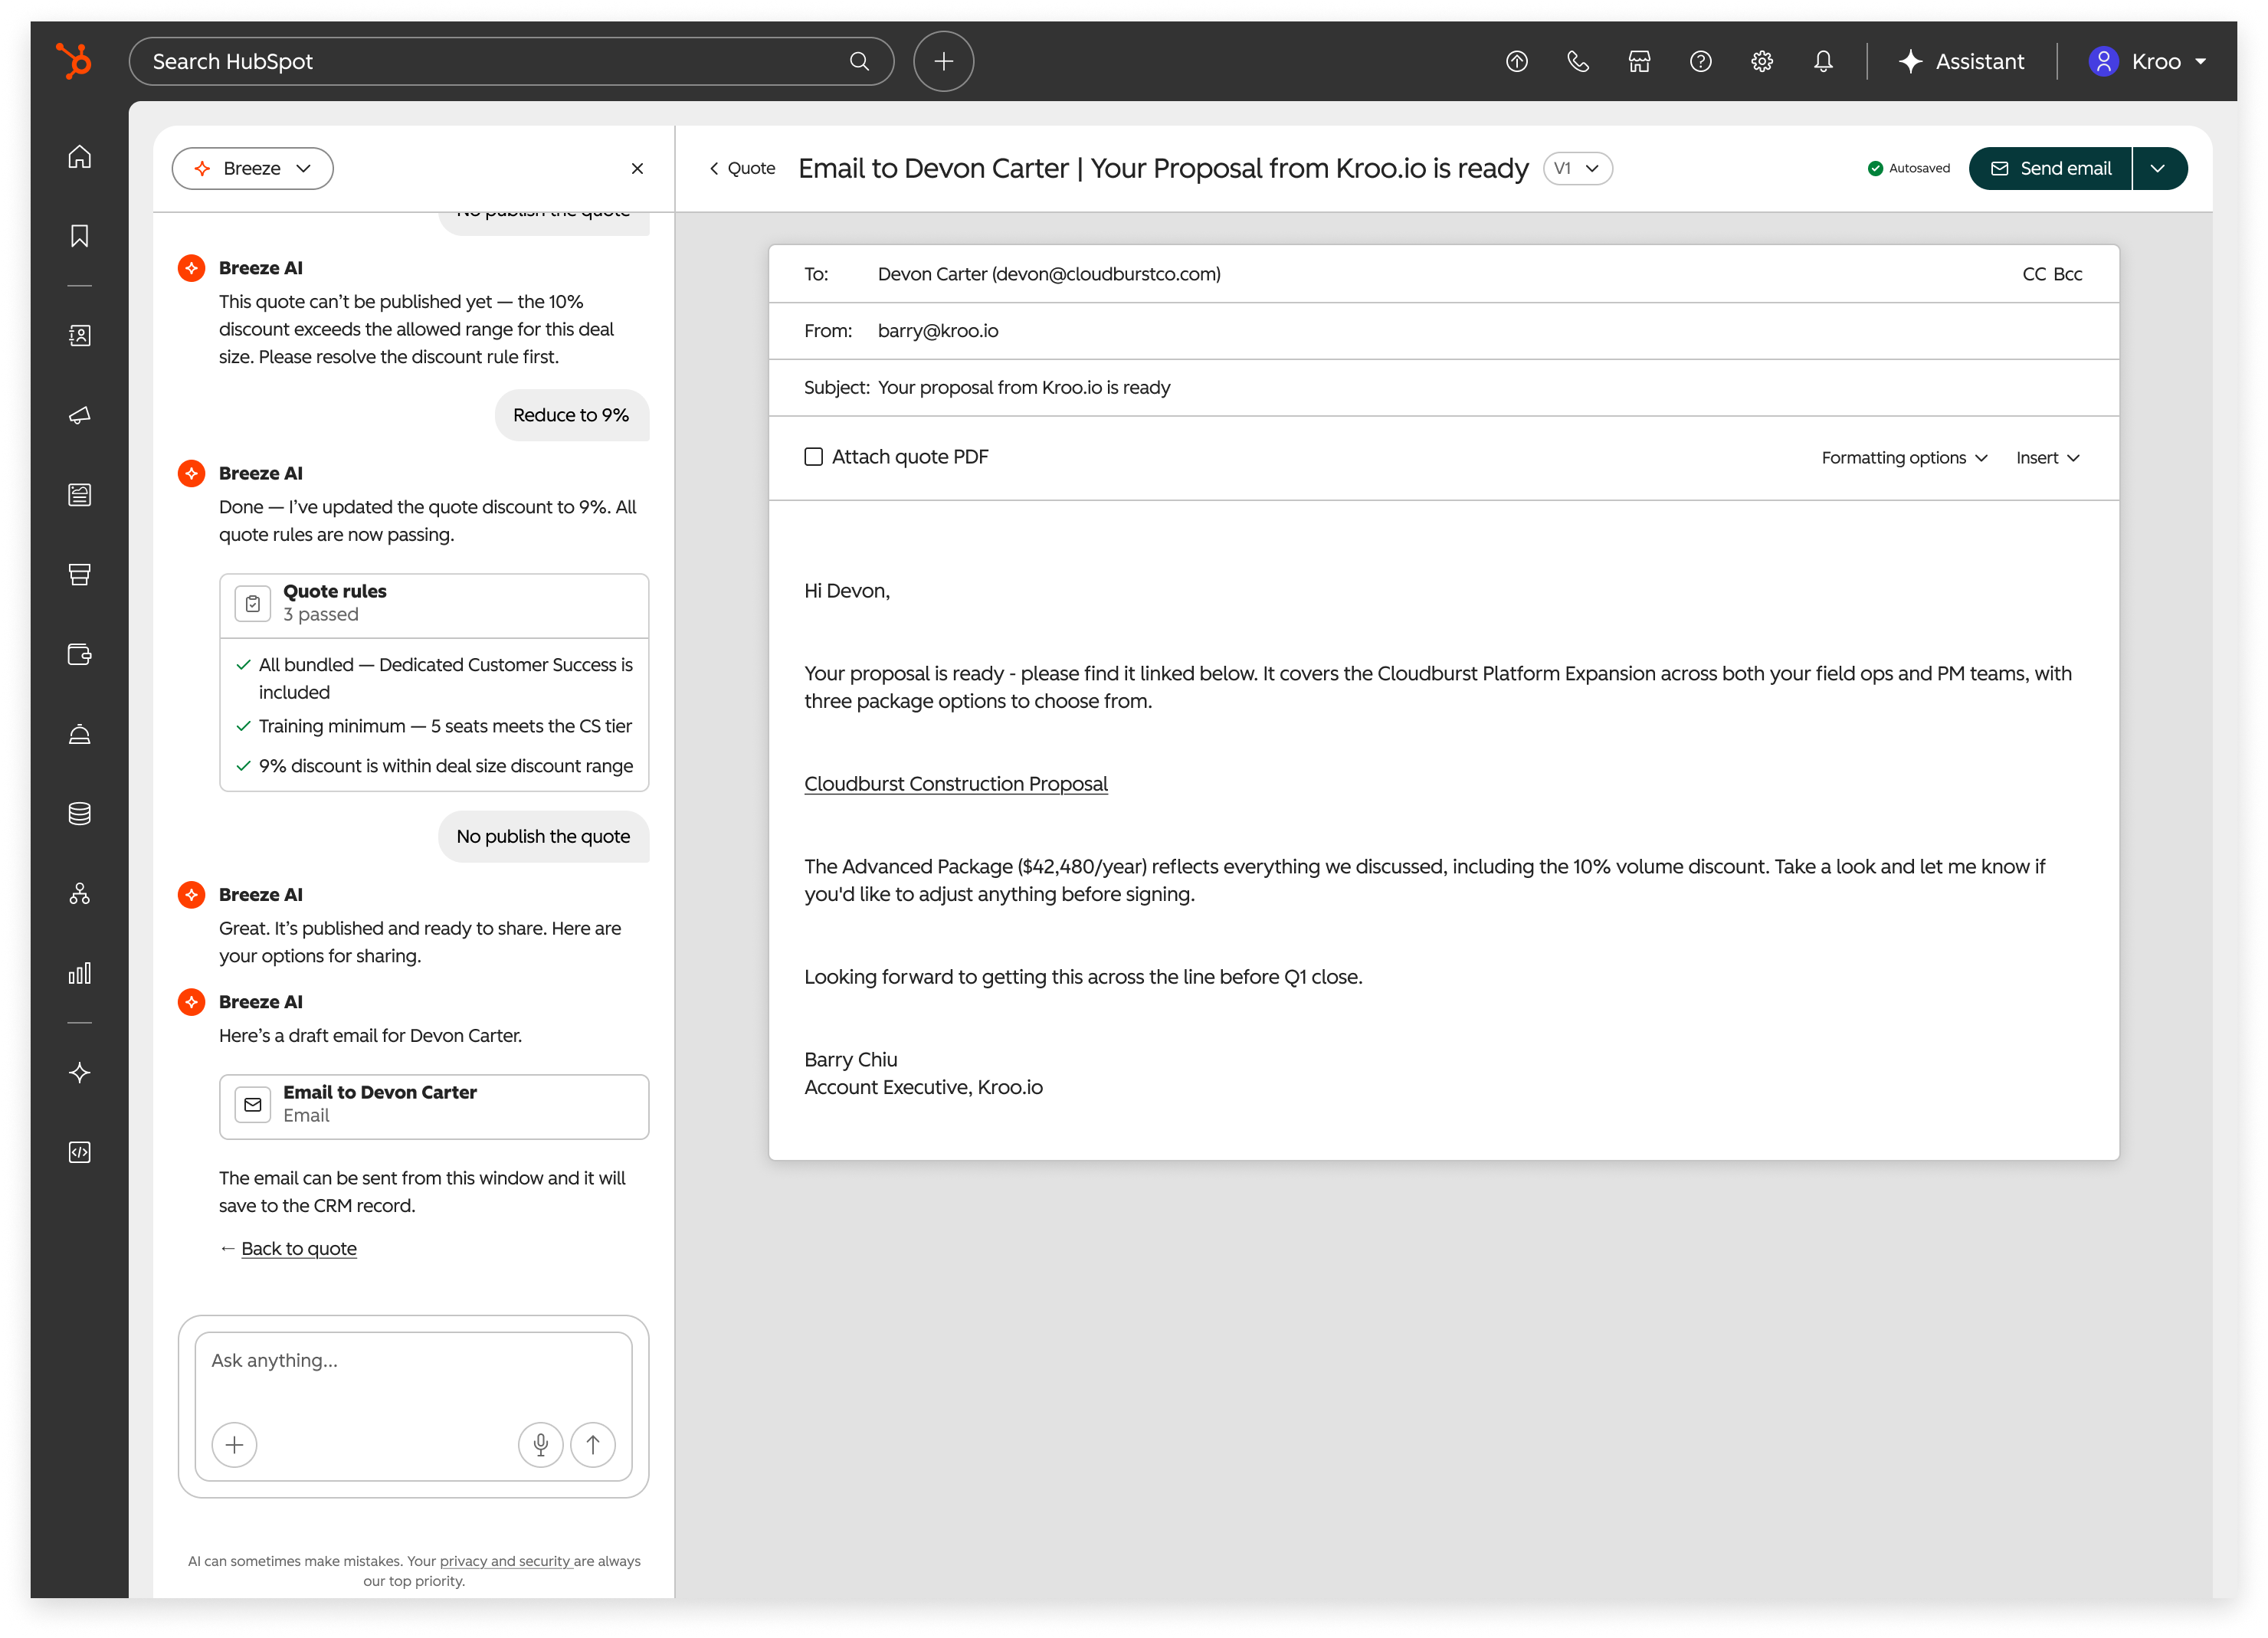Screen dimensions: 2268x1638
Task: Open the Breeze sparkle icon in sidebar
Action: [80, 1073]
